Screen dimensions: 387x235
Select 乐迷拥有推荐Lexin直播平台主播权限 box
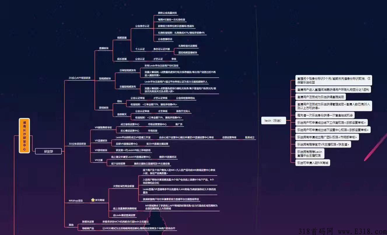click(310, 154)
